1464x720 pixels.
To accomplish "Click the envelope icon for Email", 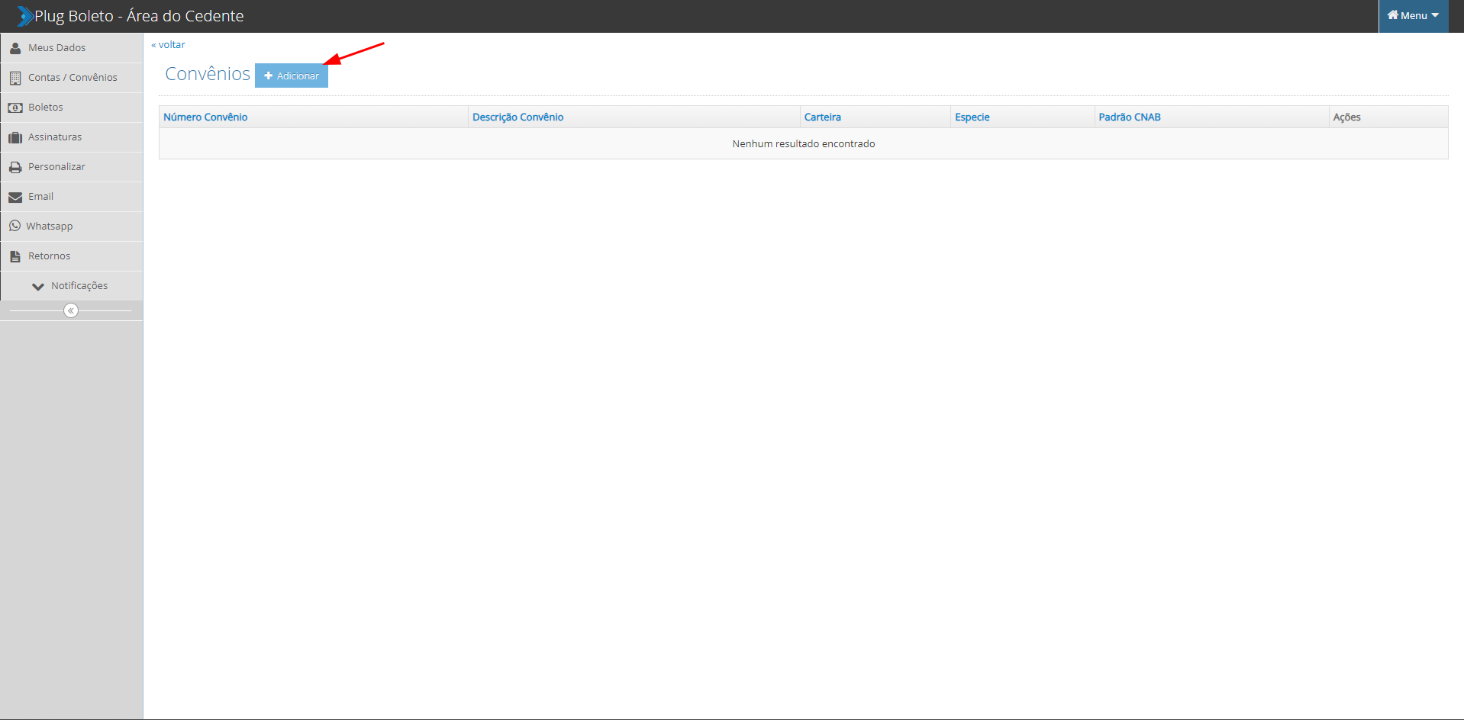I will tap(15, 197).
